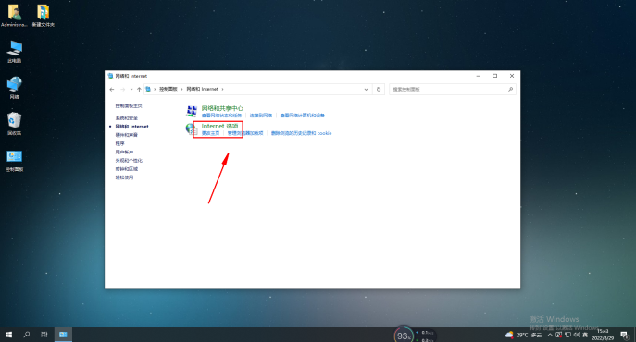
Task: Select the 网络 desktop icon
Action: click(14, 88)
